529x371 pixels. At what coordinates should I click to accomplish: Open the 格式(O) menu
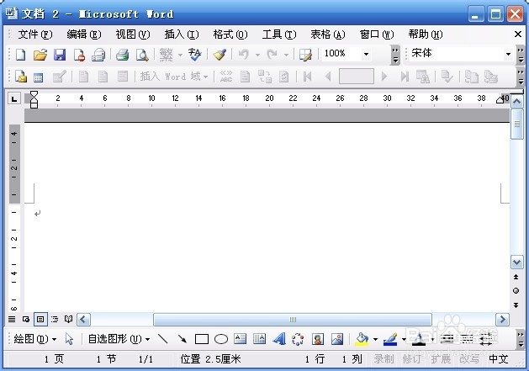point(230,34)
